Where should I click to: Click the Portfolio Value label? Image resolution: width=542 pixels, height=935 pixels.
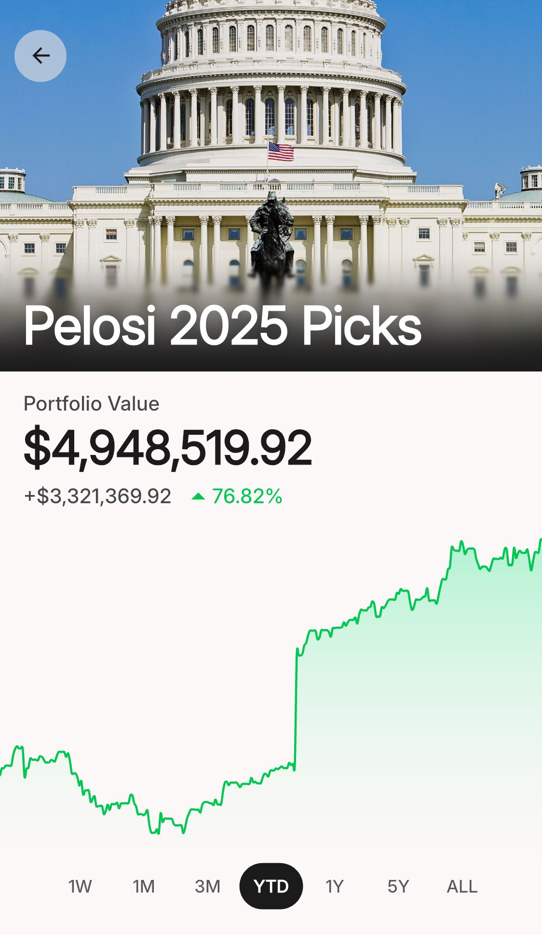click(x=92, y=404)
